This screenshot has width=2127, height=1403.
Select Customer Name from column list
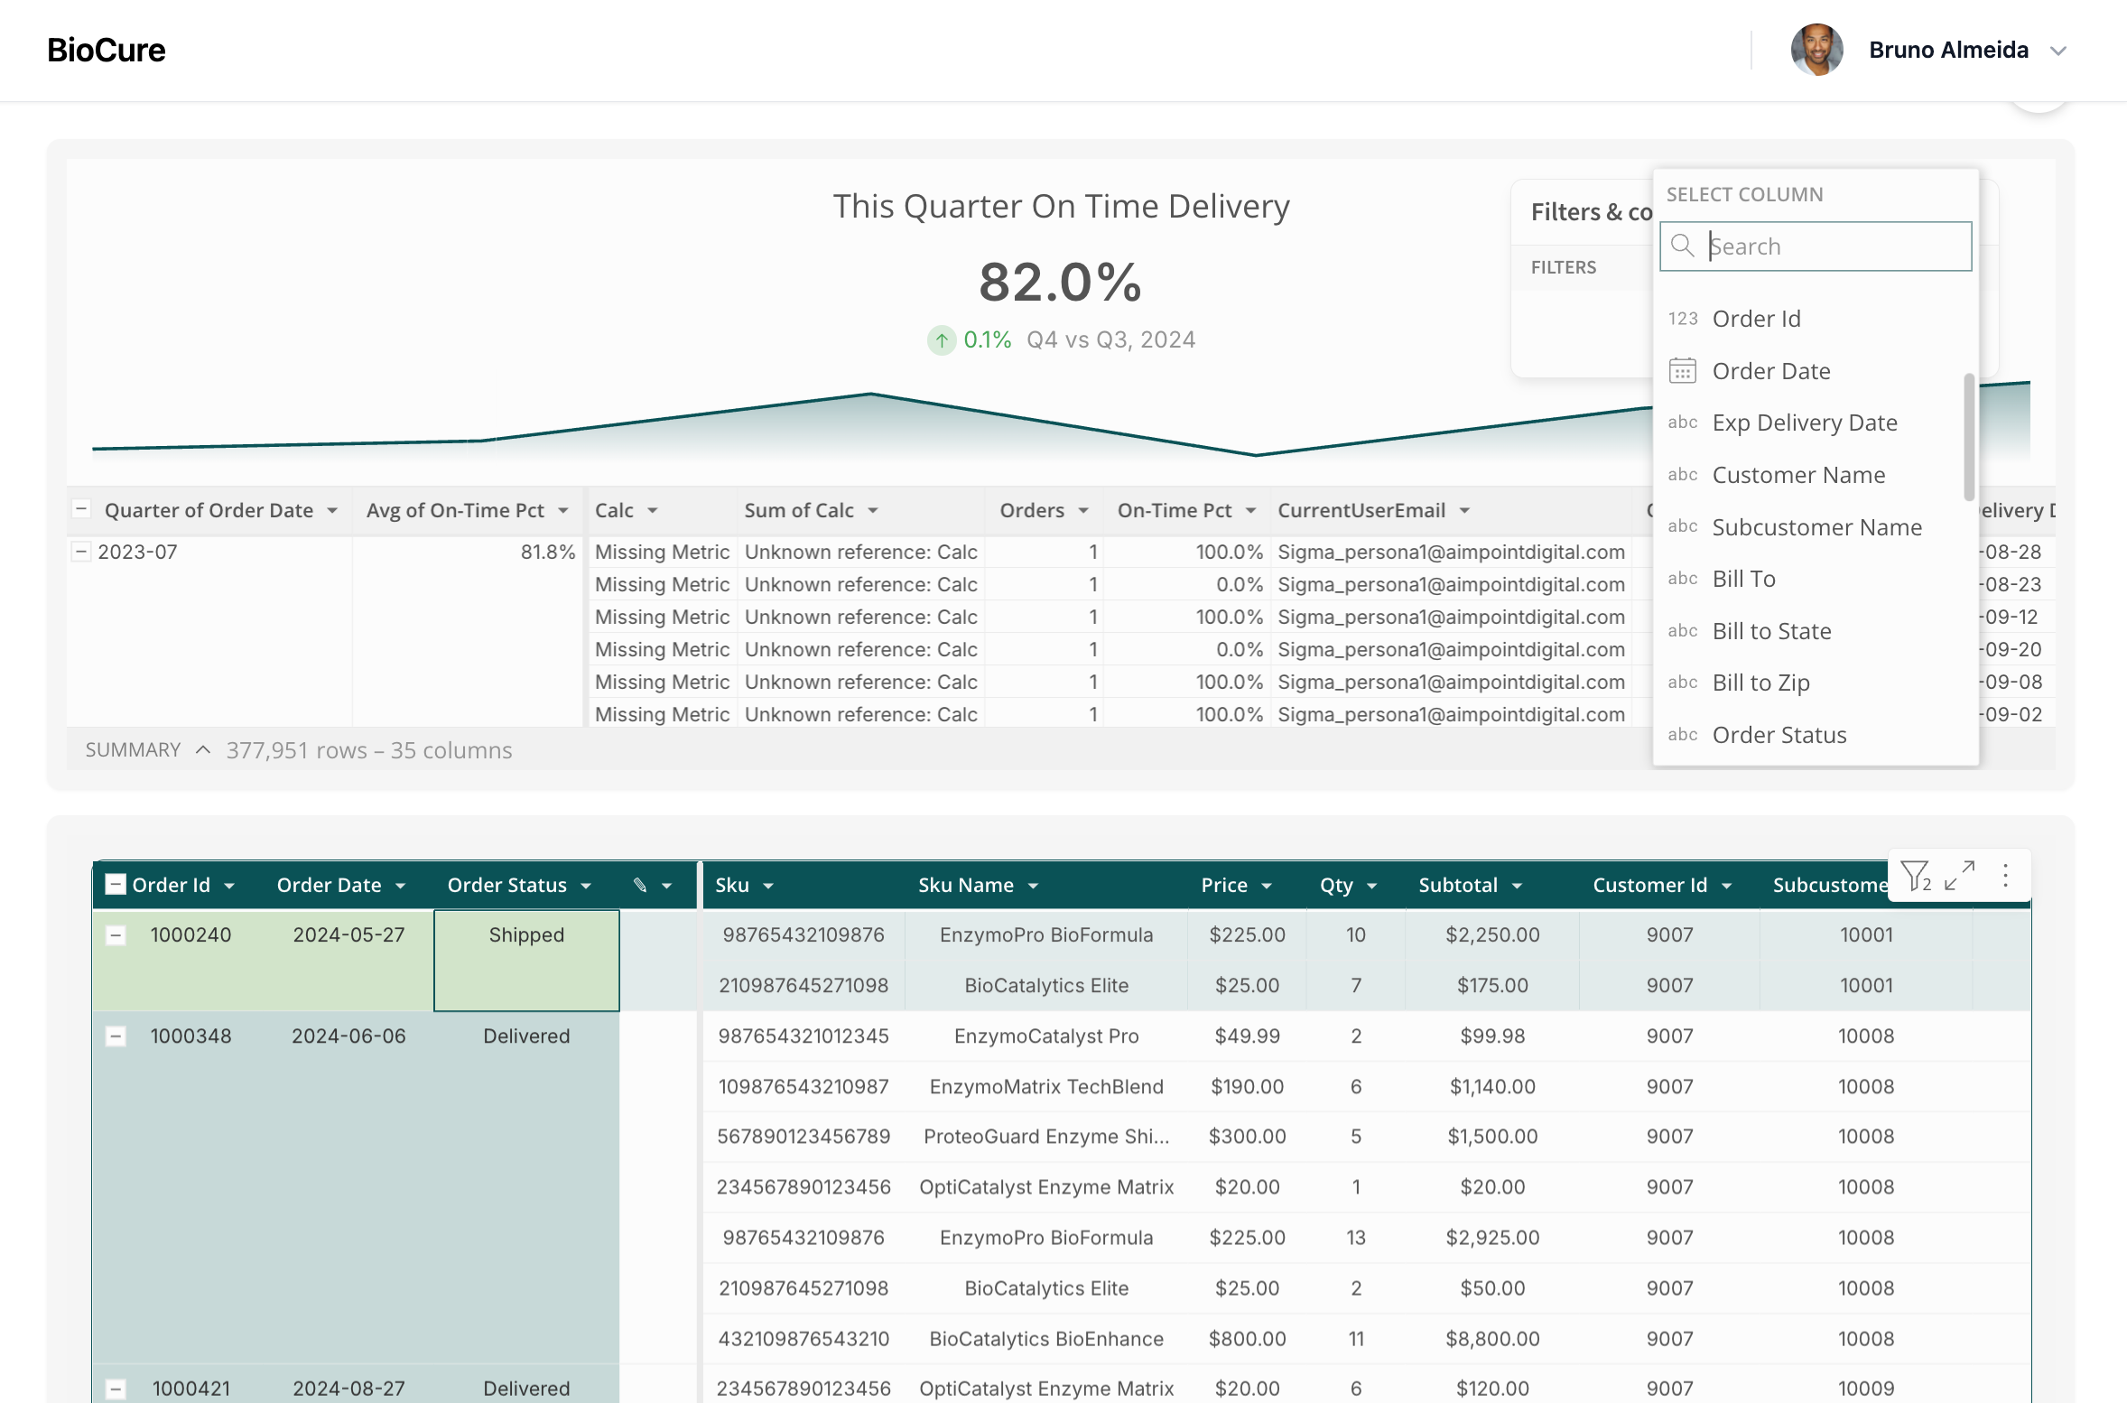1798,475
